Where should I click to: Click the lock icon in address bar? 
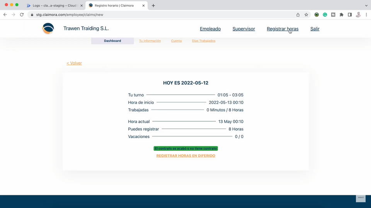pos(32,15)
